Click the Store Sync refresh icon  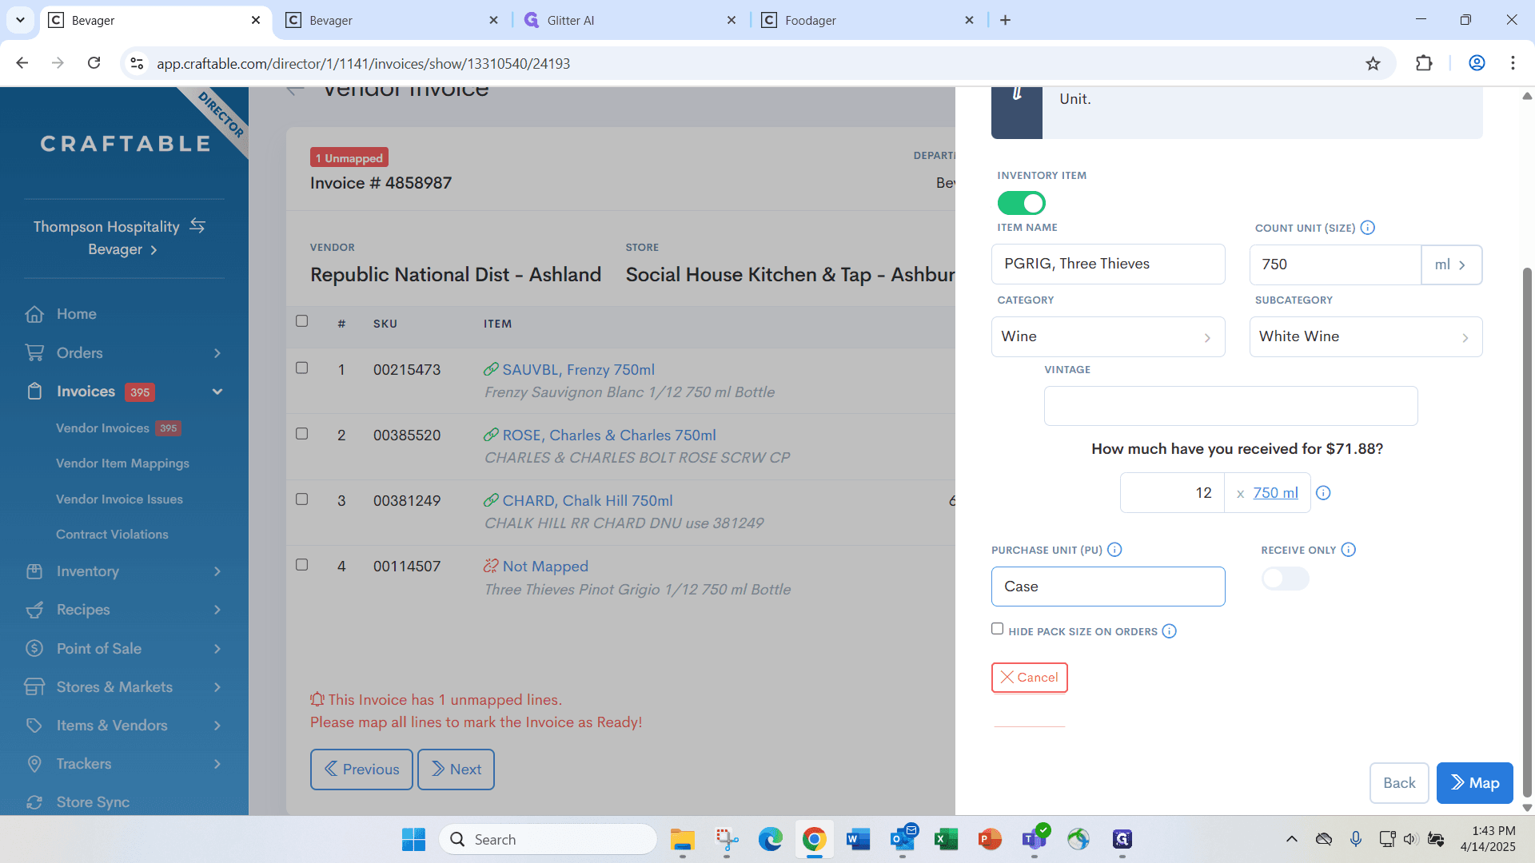point(34,802)
